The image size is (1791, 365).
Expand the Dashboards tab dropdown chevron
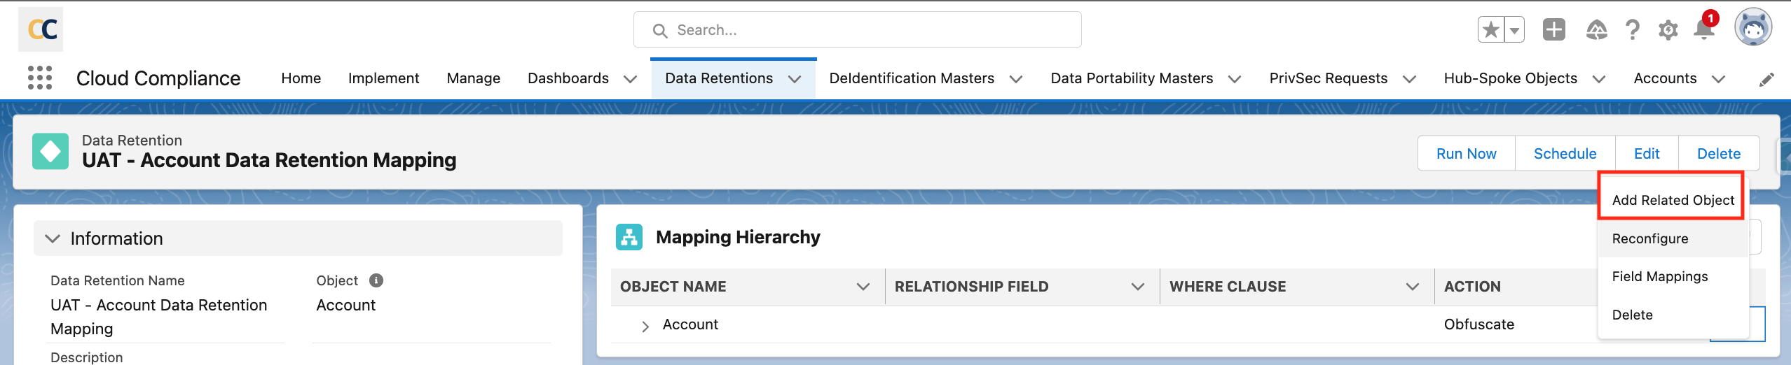coord(630,79)
